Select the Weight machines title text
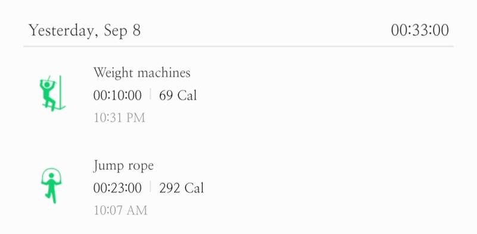Image resolution: width=477 pixels, height=234 pixels. (142, 73)
